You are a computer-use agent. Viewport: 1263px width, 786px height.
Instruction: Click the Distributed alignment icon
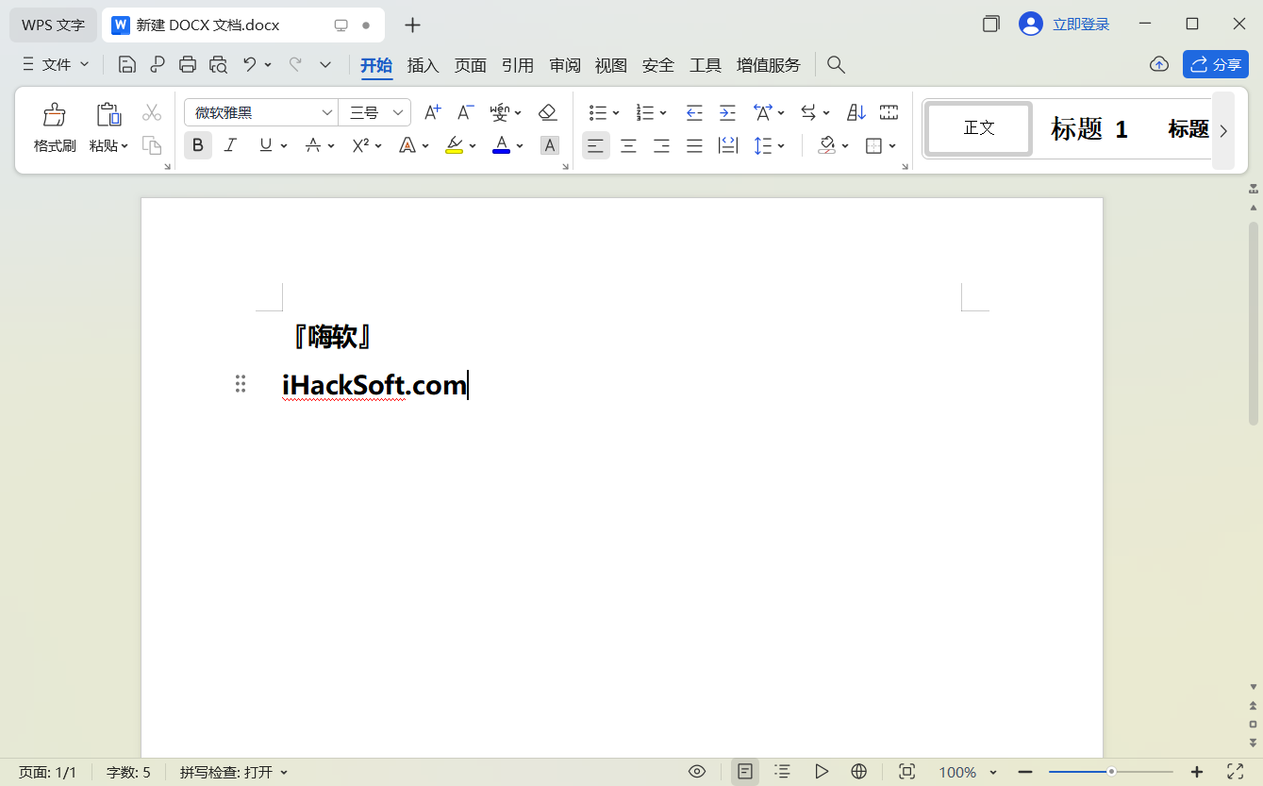coord(728,145)
